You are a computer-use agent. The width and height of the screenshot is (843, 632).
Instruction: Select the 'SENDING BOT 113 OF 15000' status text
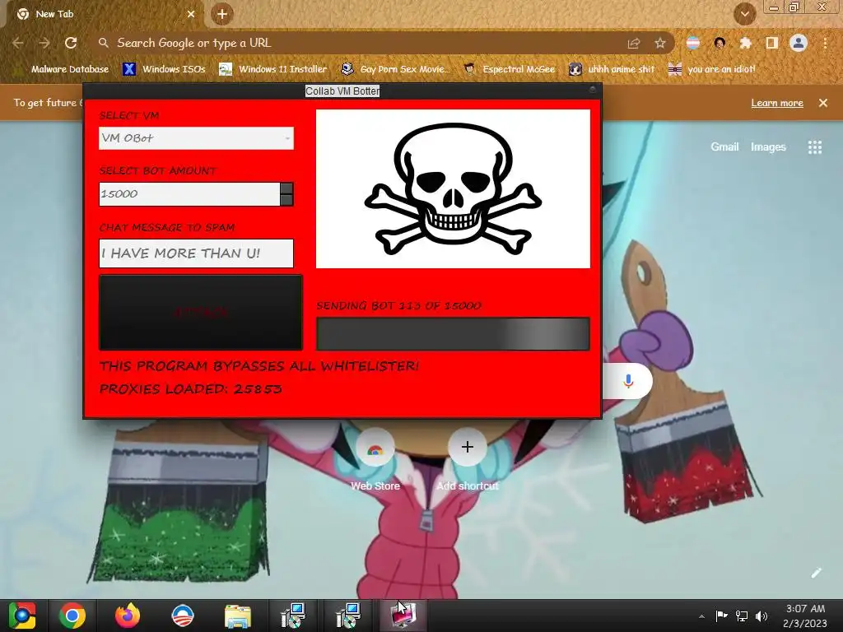coord(398,306)
